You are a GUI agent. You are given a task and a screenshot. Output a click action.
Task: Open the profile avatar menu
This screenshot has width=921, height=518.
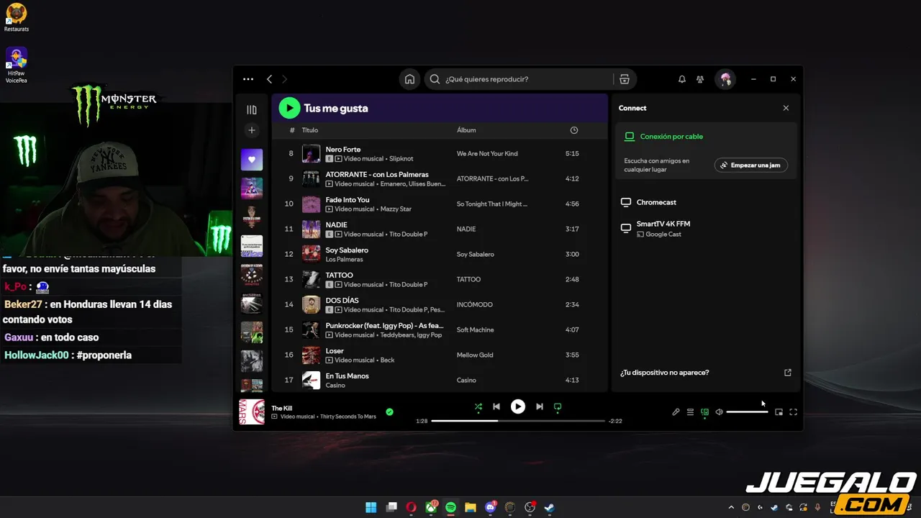click(725, 79)
